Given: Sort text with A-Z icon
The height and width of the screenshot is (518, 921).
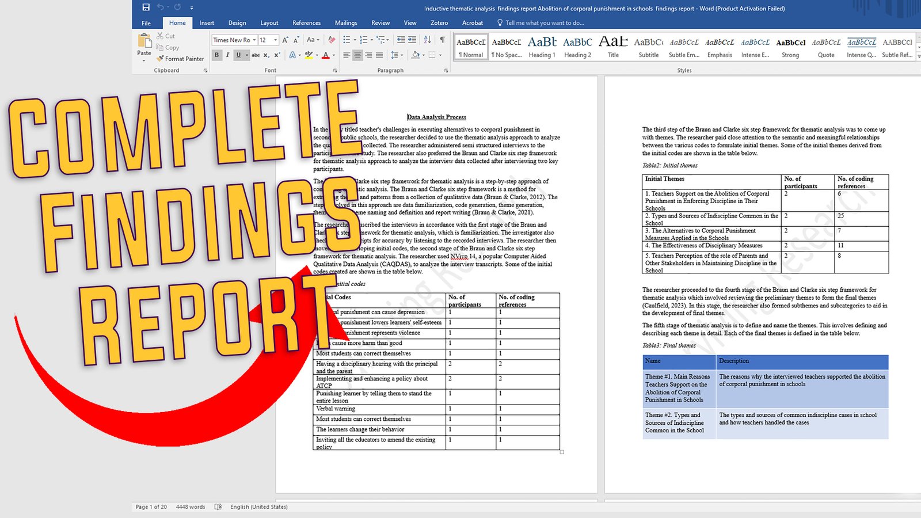Looking at the screenshot, I should click(427, 40).
